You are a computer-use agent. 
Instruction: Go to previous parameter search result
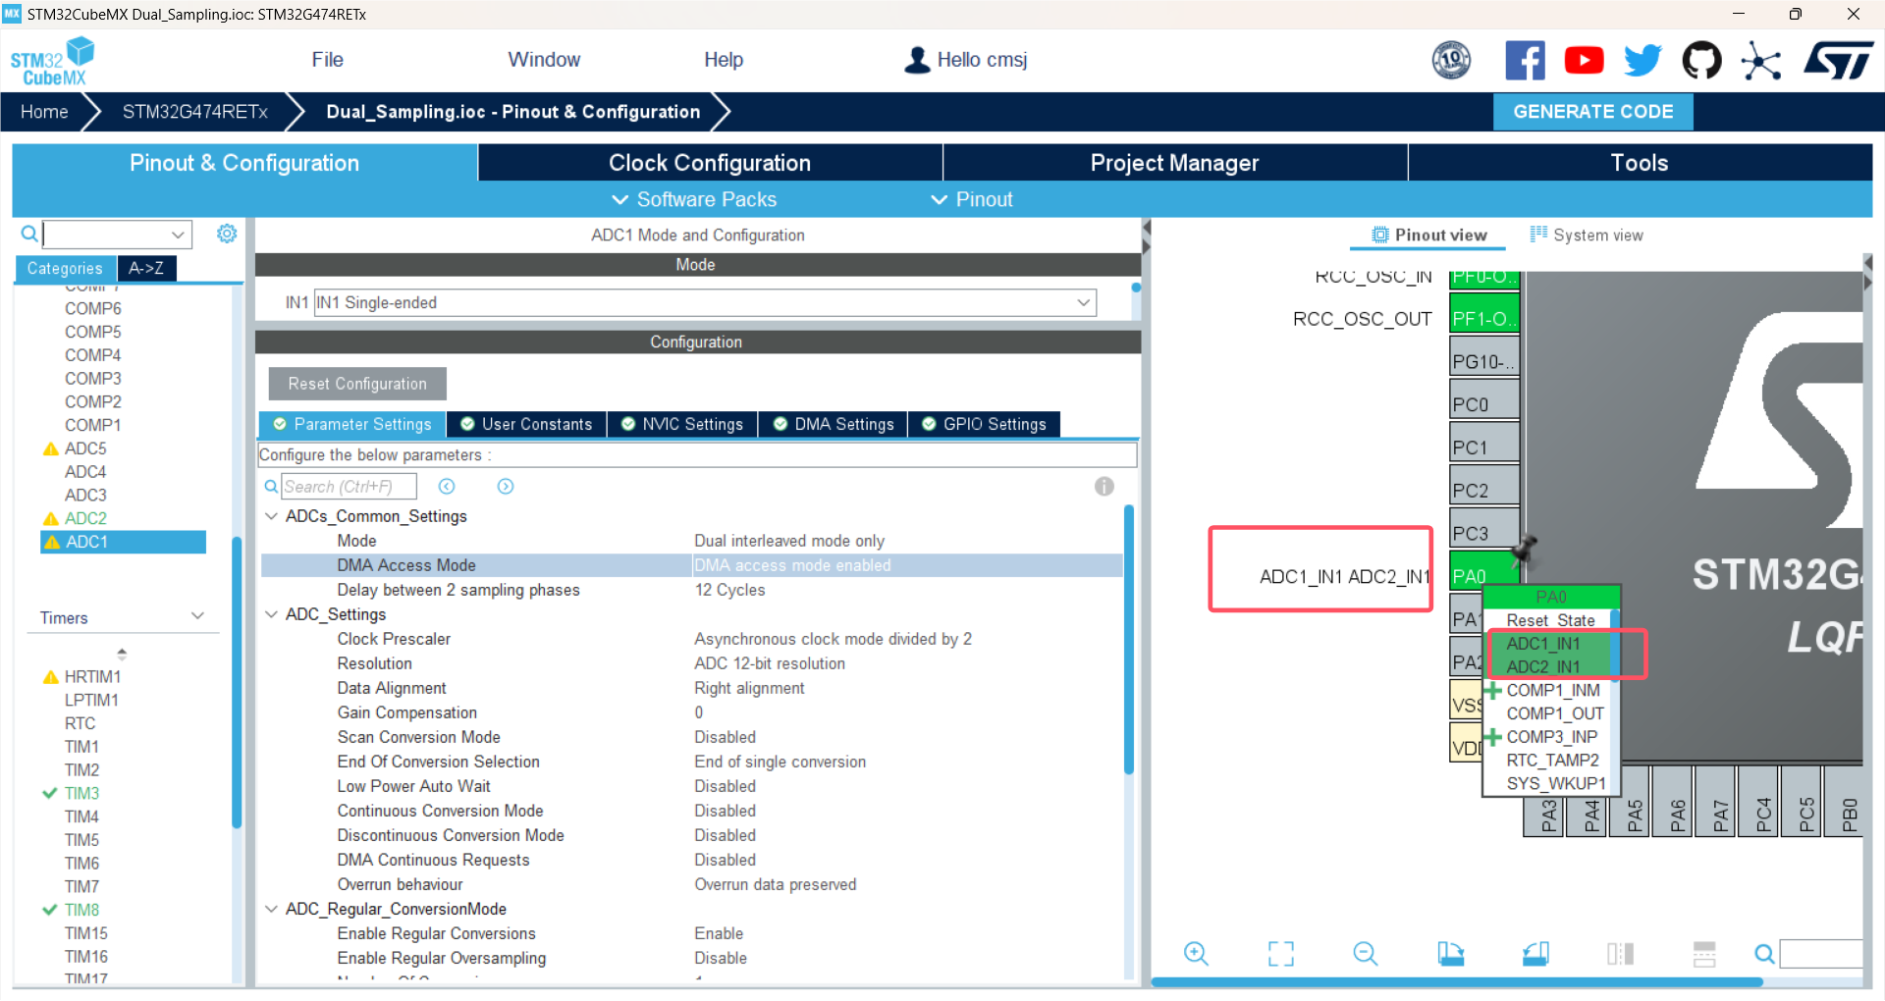pyautogui.click(x=447, y=487)
